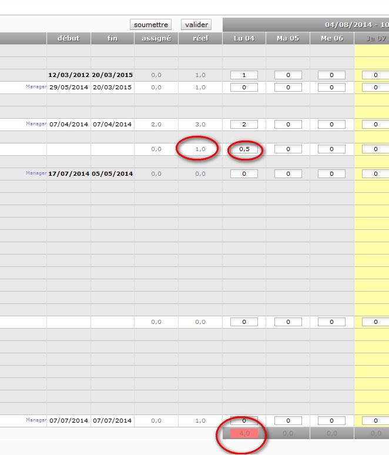Click the Me 06 day header

(x=332, y=38)
